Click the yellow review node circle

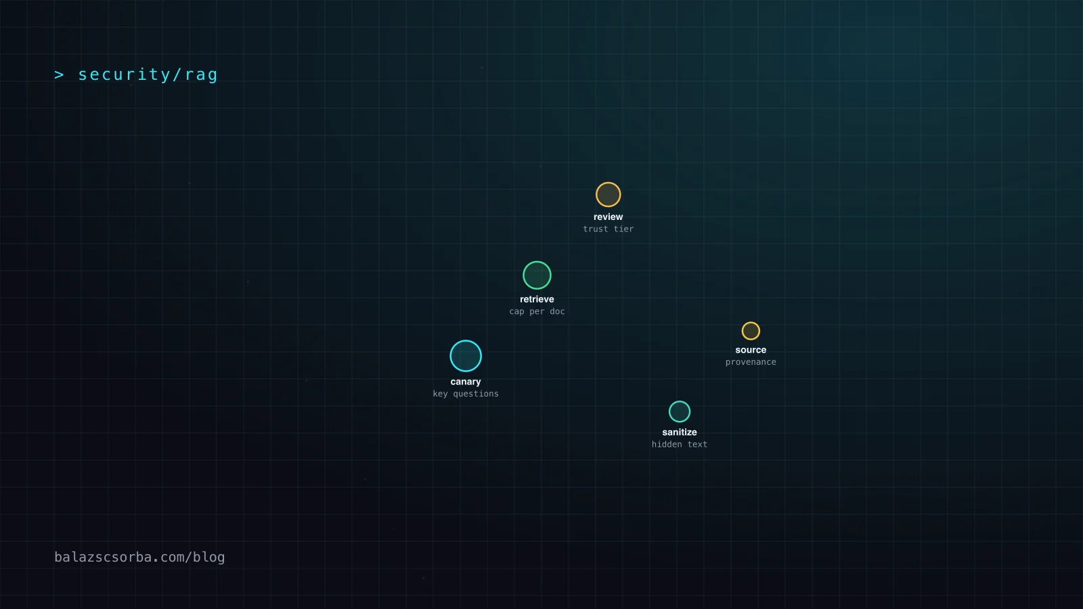608,195
